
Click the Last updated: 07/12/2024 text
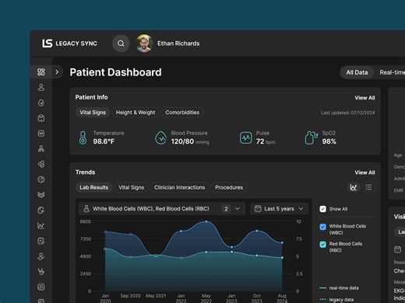(x=347, y=113)
